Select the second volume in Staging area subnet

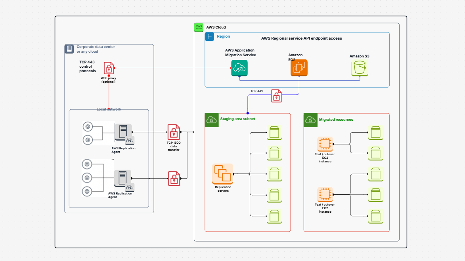pos(274,153)
